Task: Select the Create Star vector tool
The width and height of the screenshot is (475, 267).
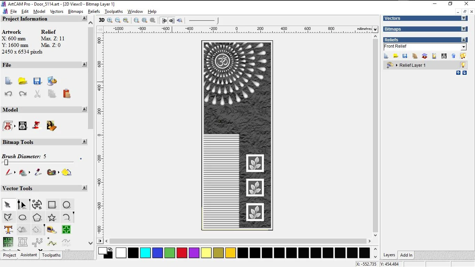Action: pyautogui.click(x=52, y=218)
